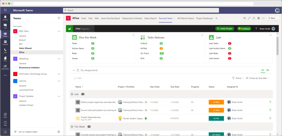Switch to the Wiki tab
The image size is (282, 136).
pyautogui.click(x=97, y=18)
